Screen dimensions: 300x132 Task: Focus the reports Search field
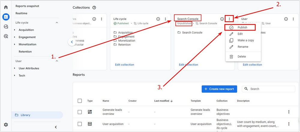pos(268,89)
